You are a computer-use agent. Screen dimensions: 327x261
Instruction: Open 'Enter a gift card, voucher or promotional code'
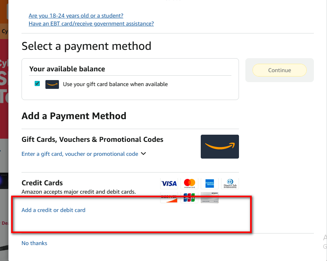click(80, 154)
